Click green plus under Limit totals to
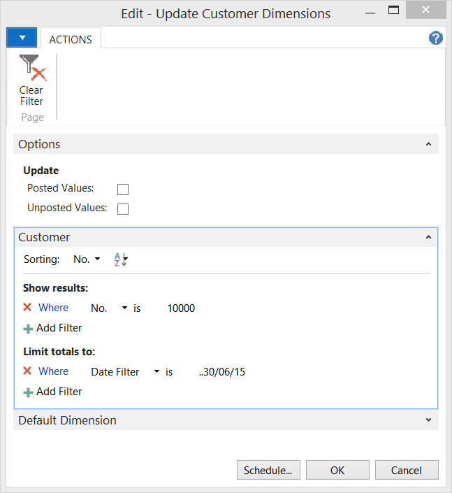Viewport: 452px width, 493px height. coord(28,392)
